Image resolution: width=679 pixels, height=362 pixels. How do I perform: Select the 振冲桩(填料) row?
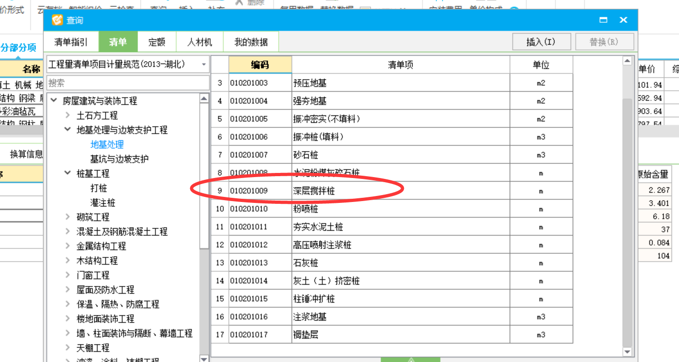tap(392, 137)
